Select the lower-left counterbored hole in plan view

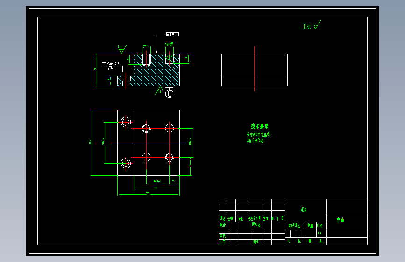[126, 163]
